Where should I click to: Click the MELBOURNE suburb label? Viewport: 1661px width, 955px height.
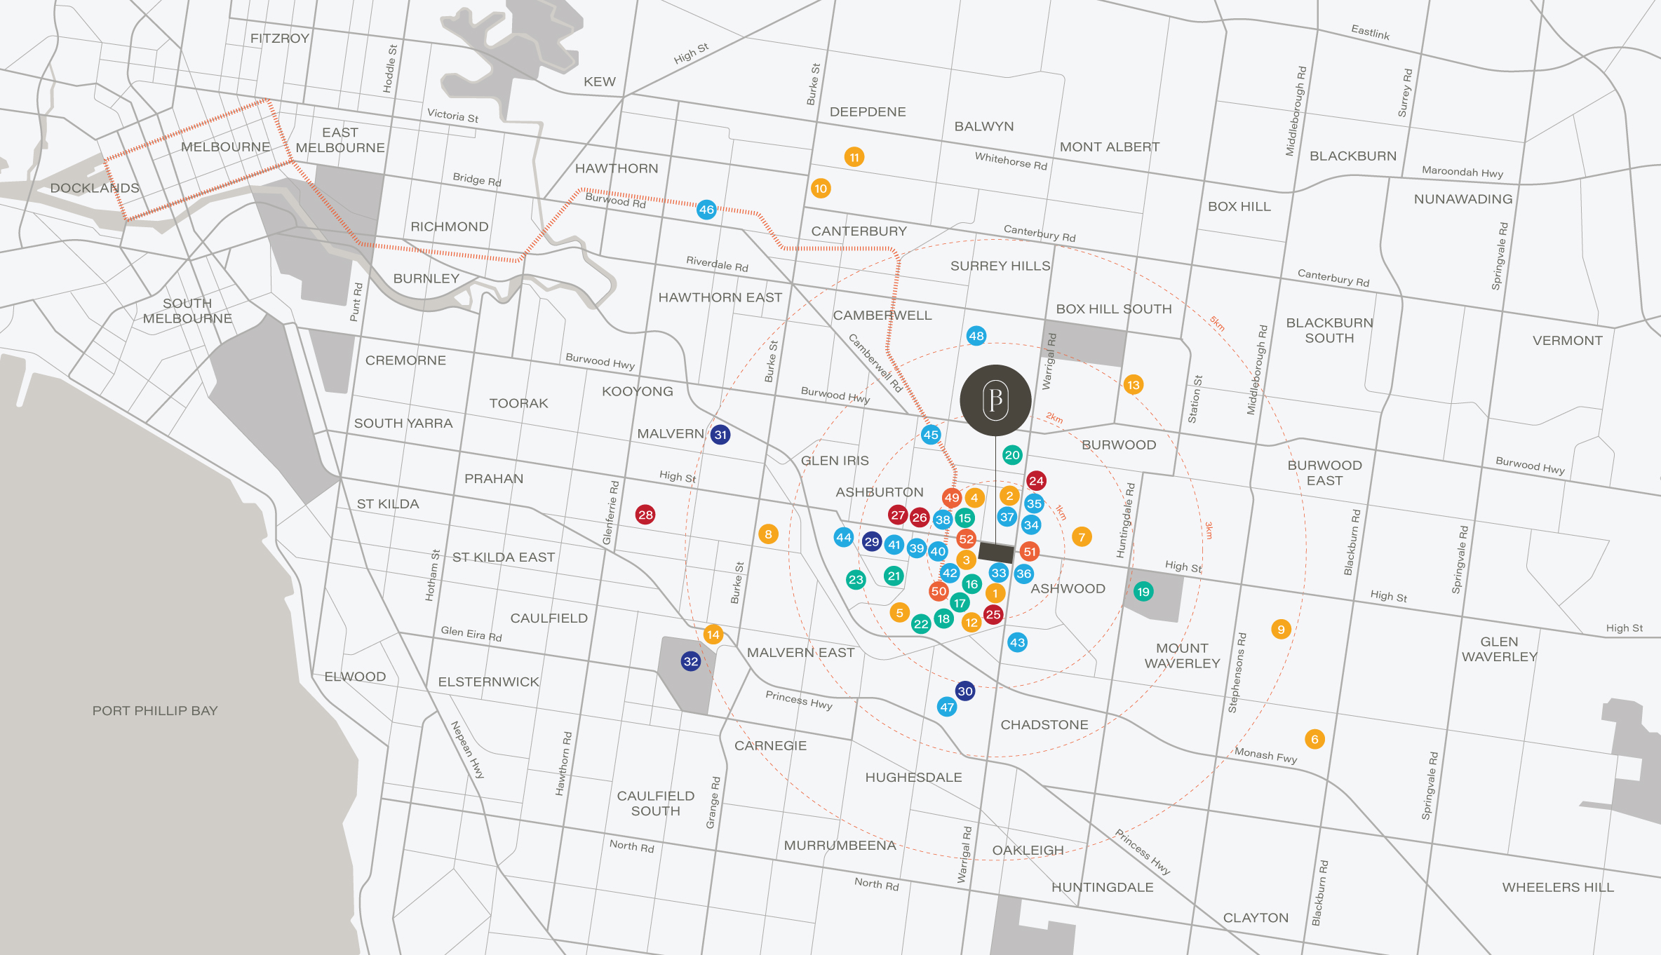coord(225,147)
